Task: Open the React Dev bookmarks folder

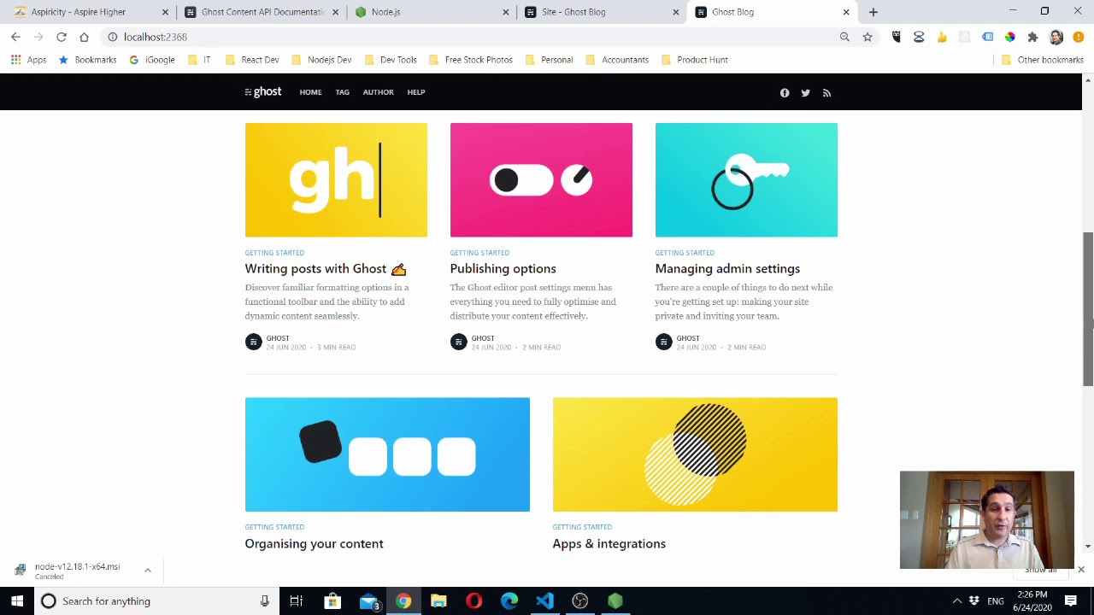Action: click(252, 60)
